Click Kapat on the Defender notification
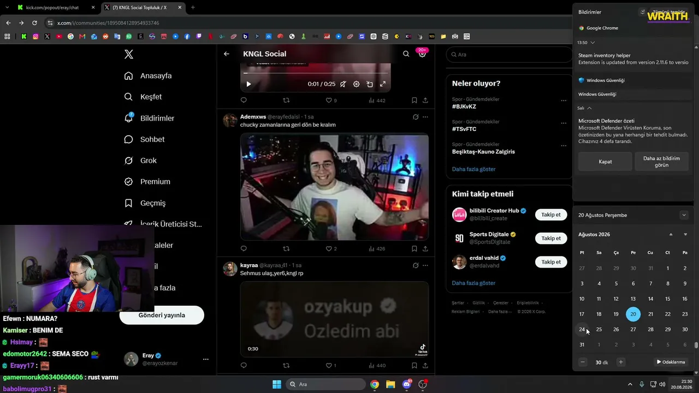699x393 pixels. click(605, 162)
